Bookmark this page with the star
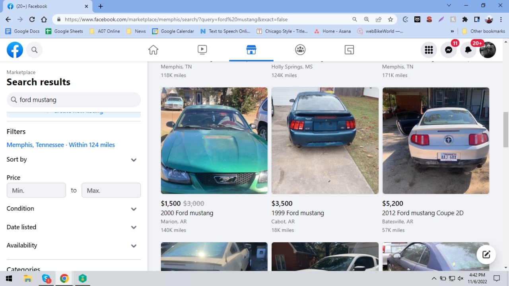This screenshot has width=509, height=286. [390, 19]
